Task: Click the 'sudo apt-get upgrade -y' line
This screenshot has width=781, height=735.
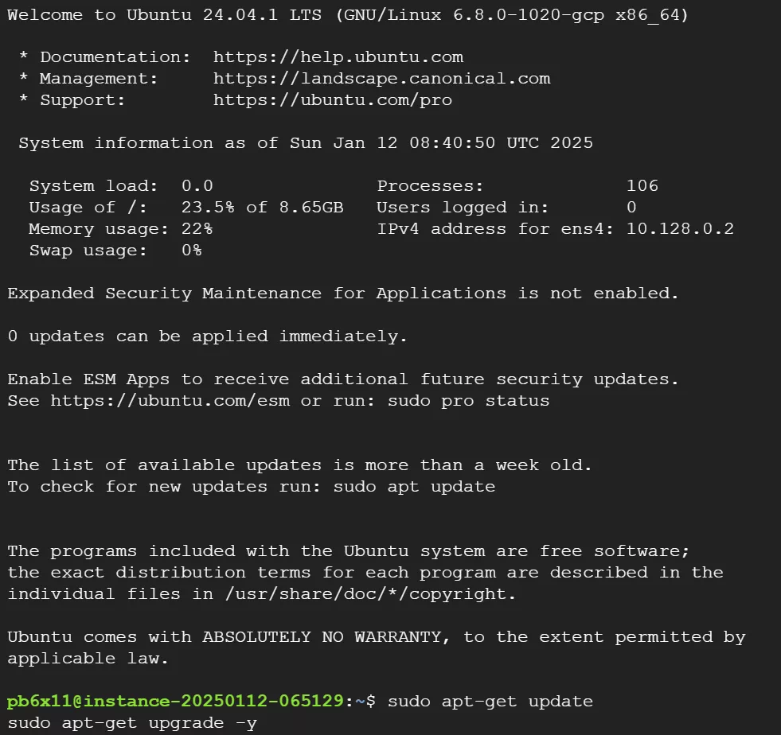Action: point(132,723)
